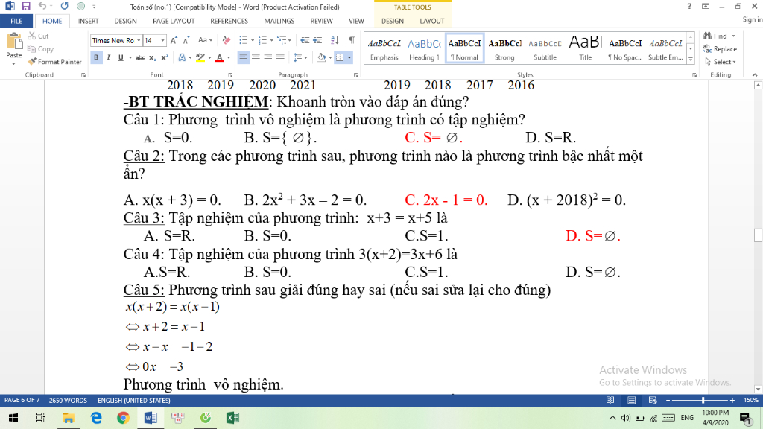Save the document with the floppy disk icon
The width and height of the screenshot is (763, 429).
[x=26, y=6]
